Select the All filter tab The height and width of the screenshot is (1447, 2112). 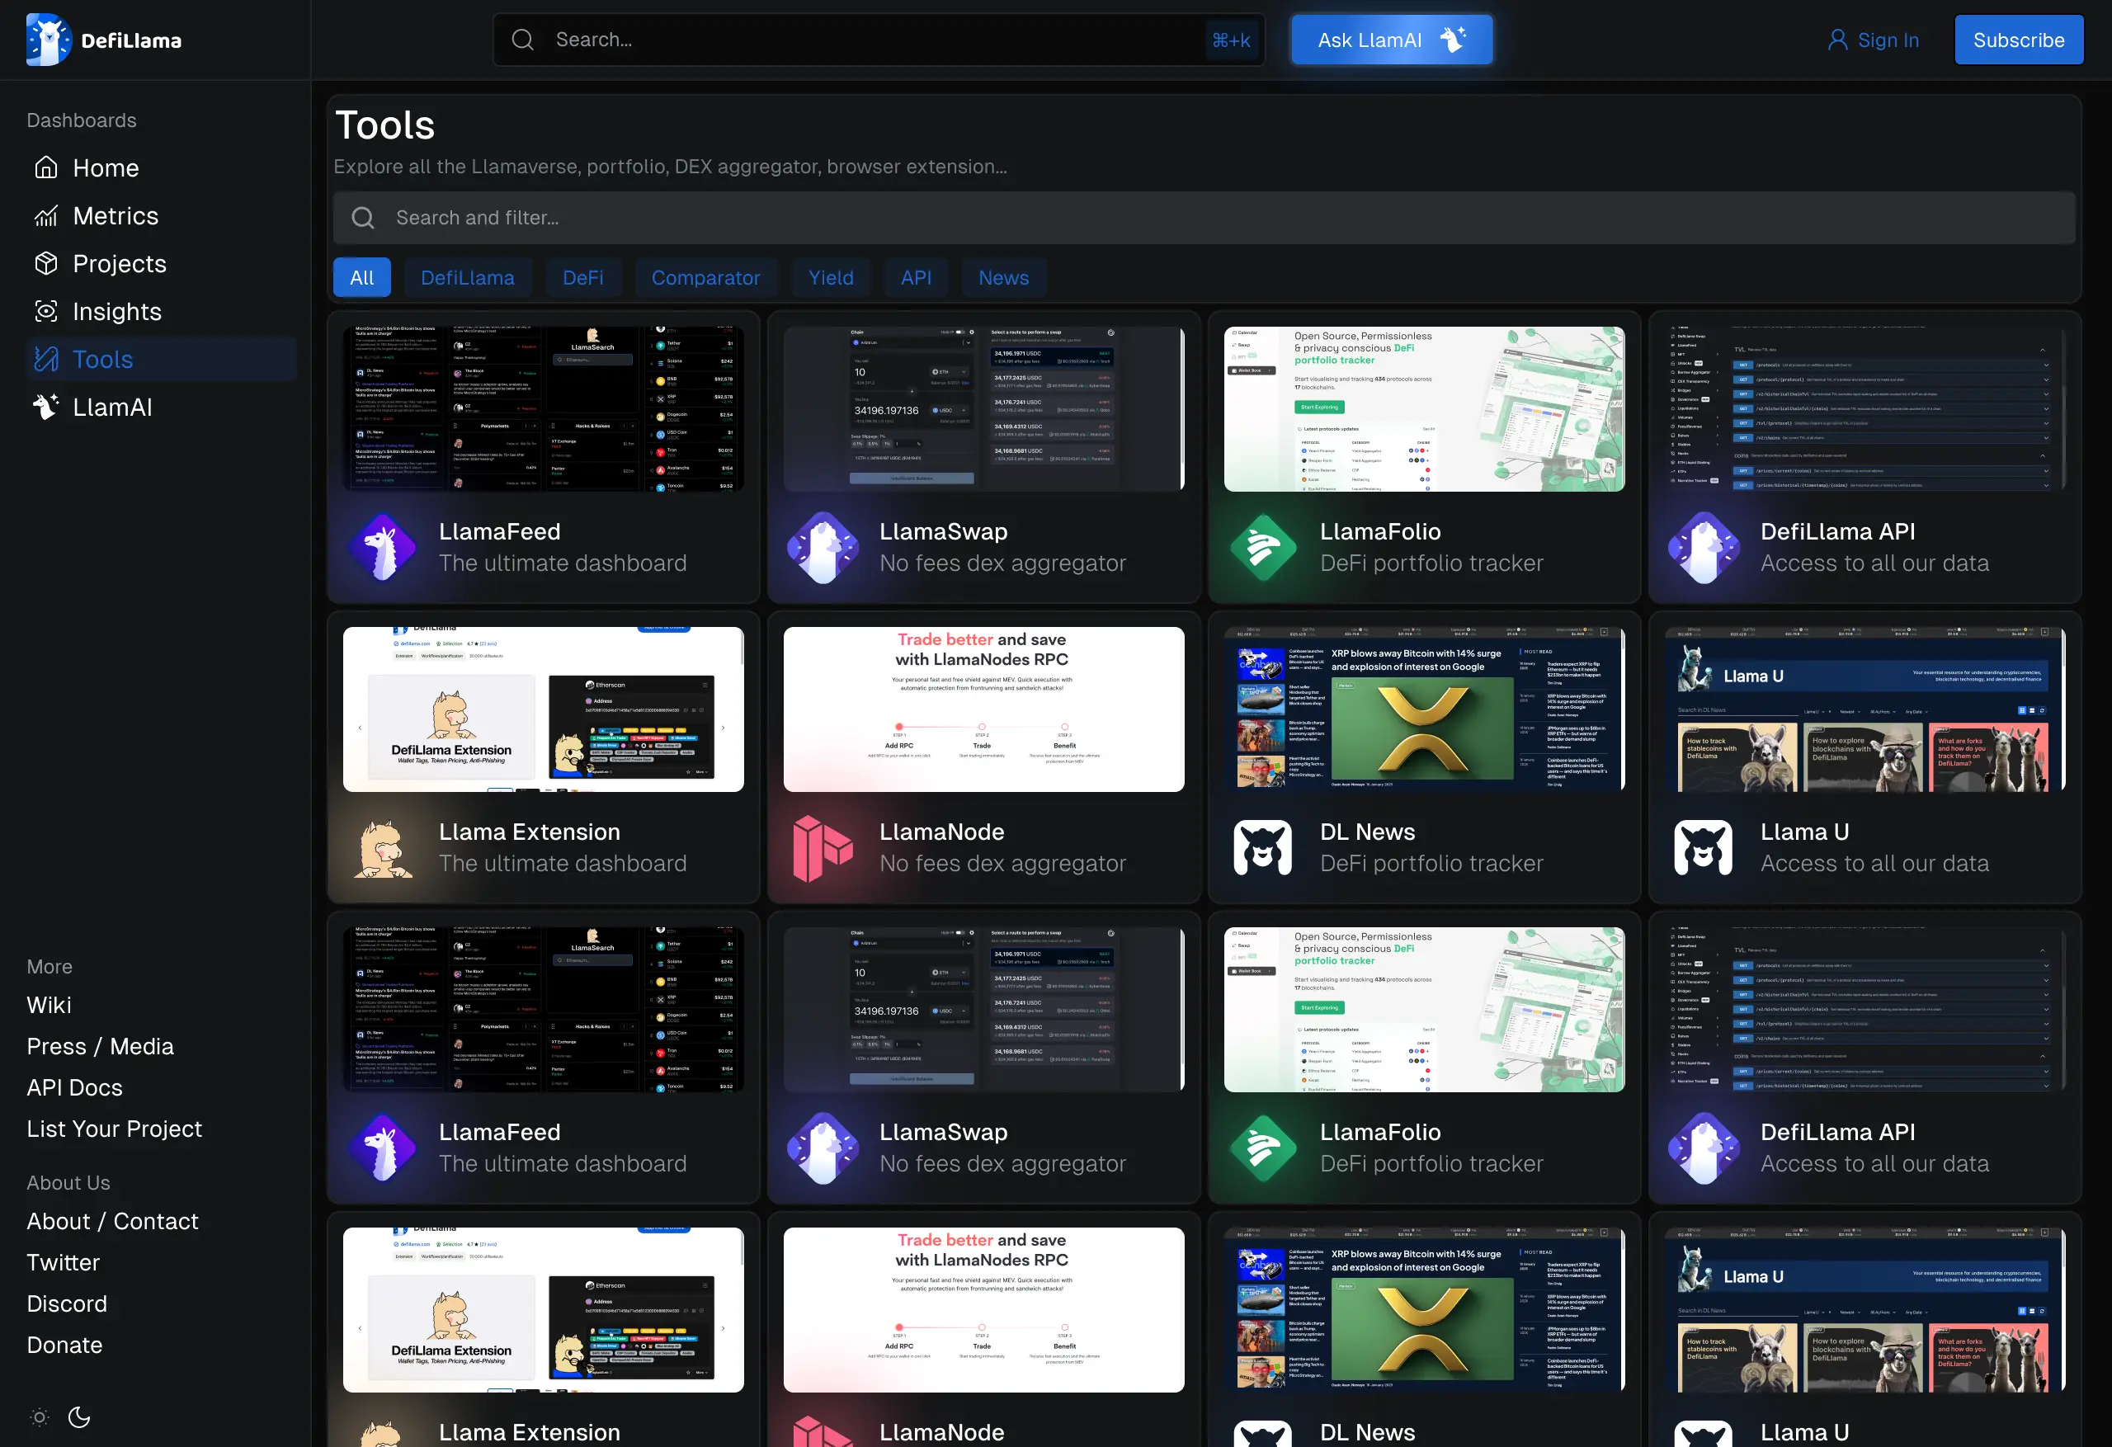point(361,277)
